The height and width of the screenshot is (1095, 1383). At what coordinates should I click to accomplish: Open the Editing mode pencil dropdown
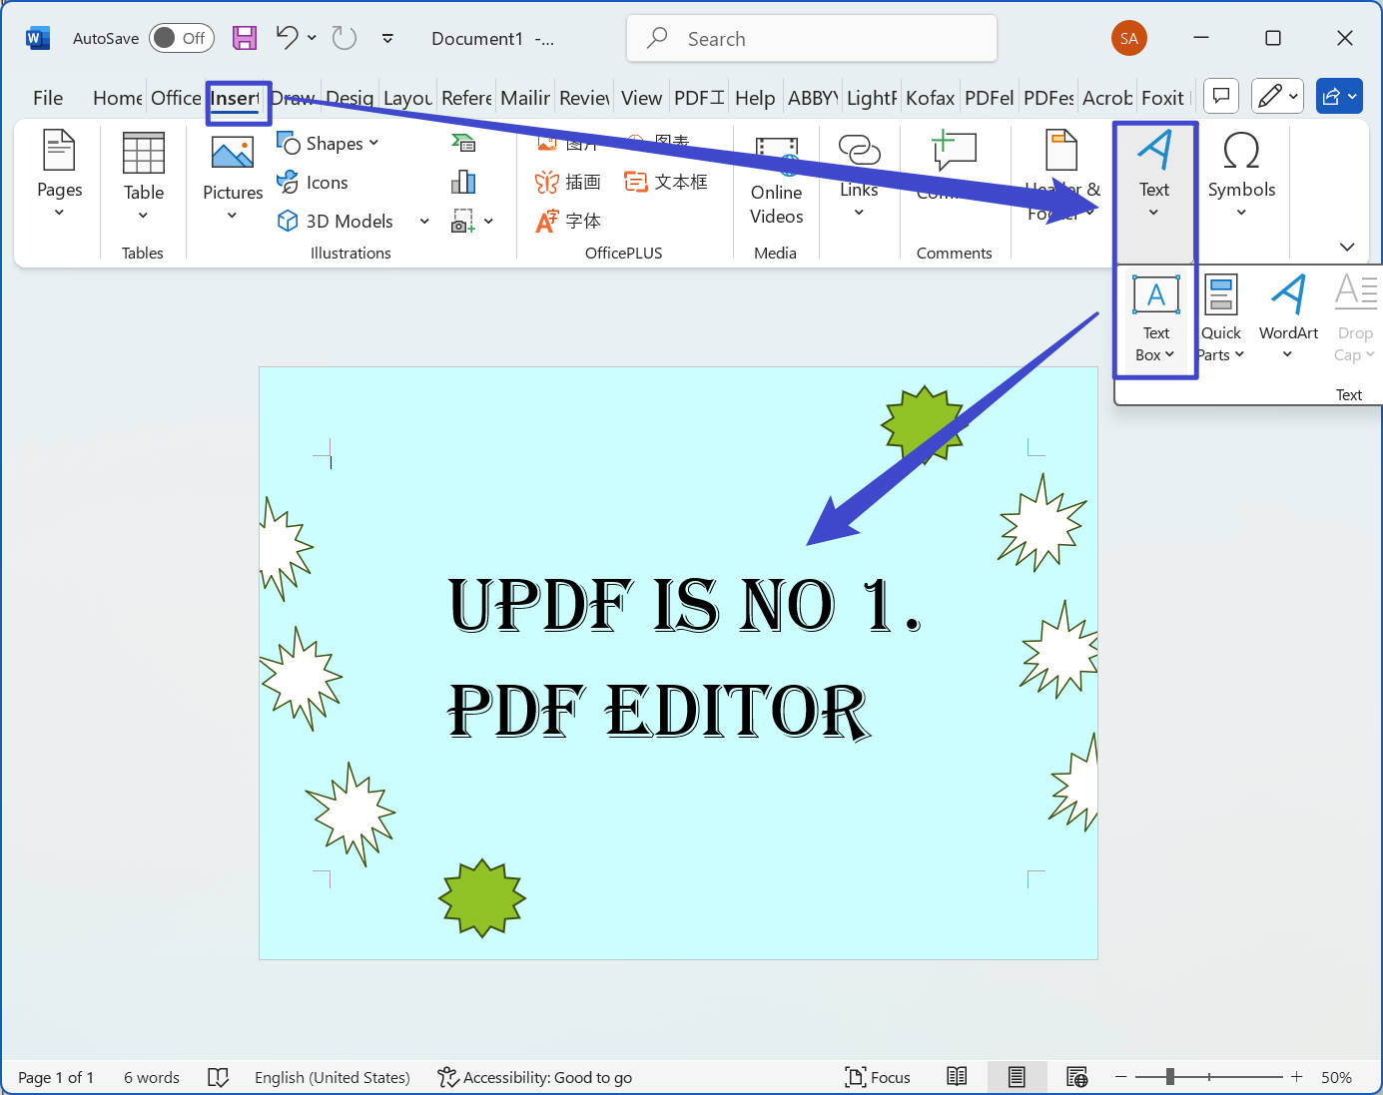pos(1278,96)
